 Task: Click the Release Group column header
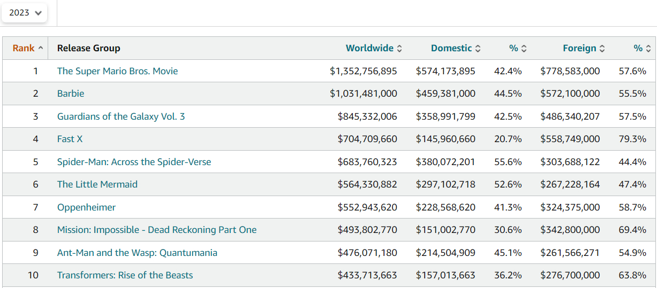click(x=88, y=48)
